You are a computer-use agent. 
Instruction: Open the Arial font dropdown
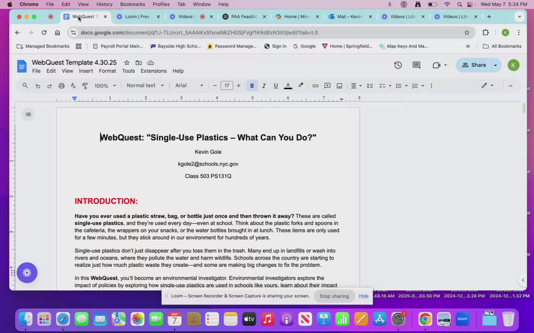click(189, 86)
